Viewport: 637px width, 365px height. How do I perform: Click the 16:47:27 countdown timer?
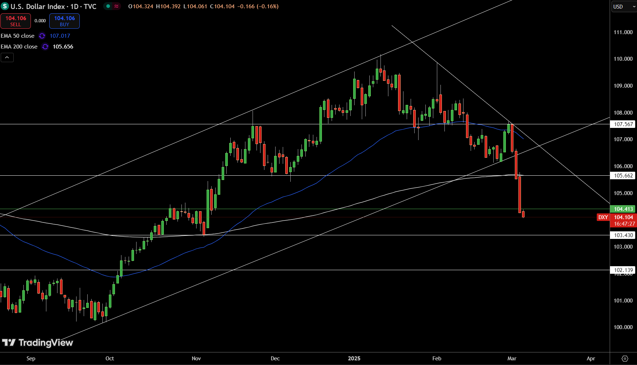pos(624,224)
